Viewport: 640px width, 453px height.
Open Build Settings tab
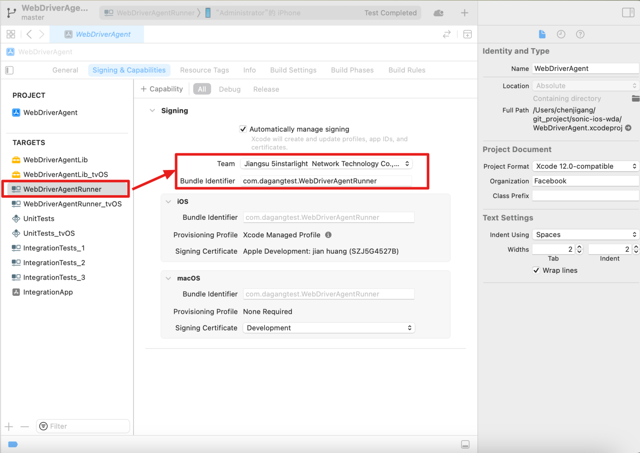(293, 70)
